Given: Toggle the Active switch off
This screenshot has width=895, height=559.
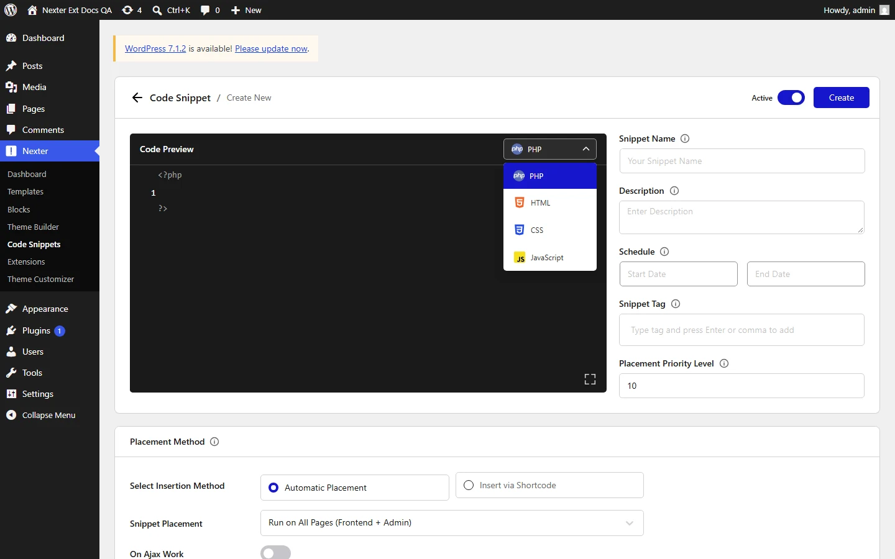Looking at the screenshot, I should pos(791,98).
